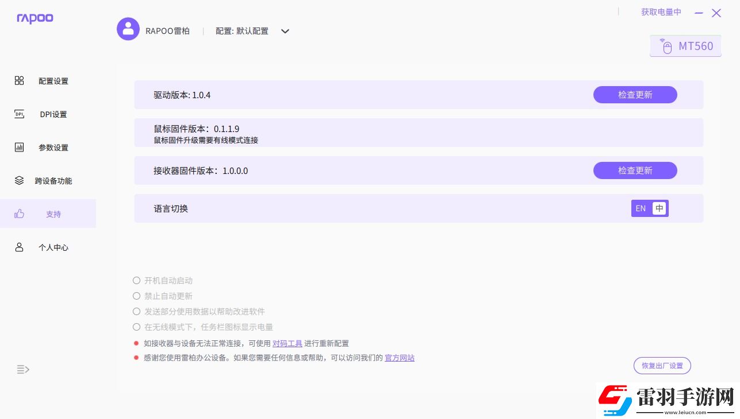Viewport: 740px width, 419px height.
Task: Click the 支持 thumbs-up icon
Action: click(x=19, y=213)
